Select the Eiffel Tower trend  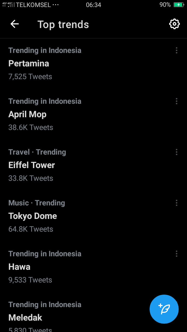tap(32, 165)
